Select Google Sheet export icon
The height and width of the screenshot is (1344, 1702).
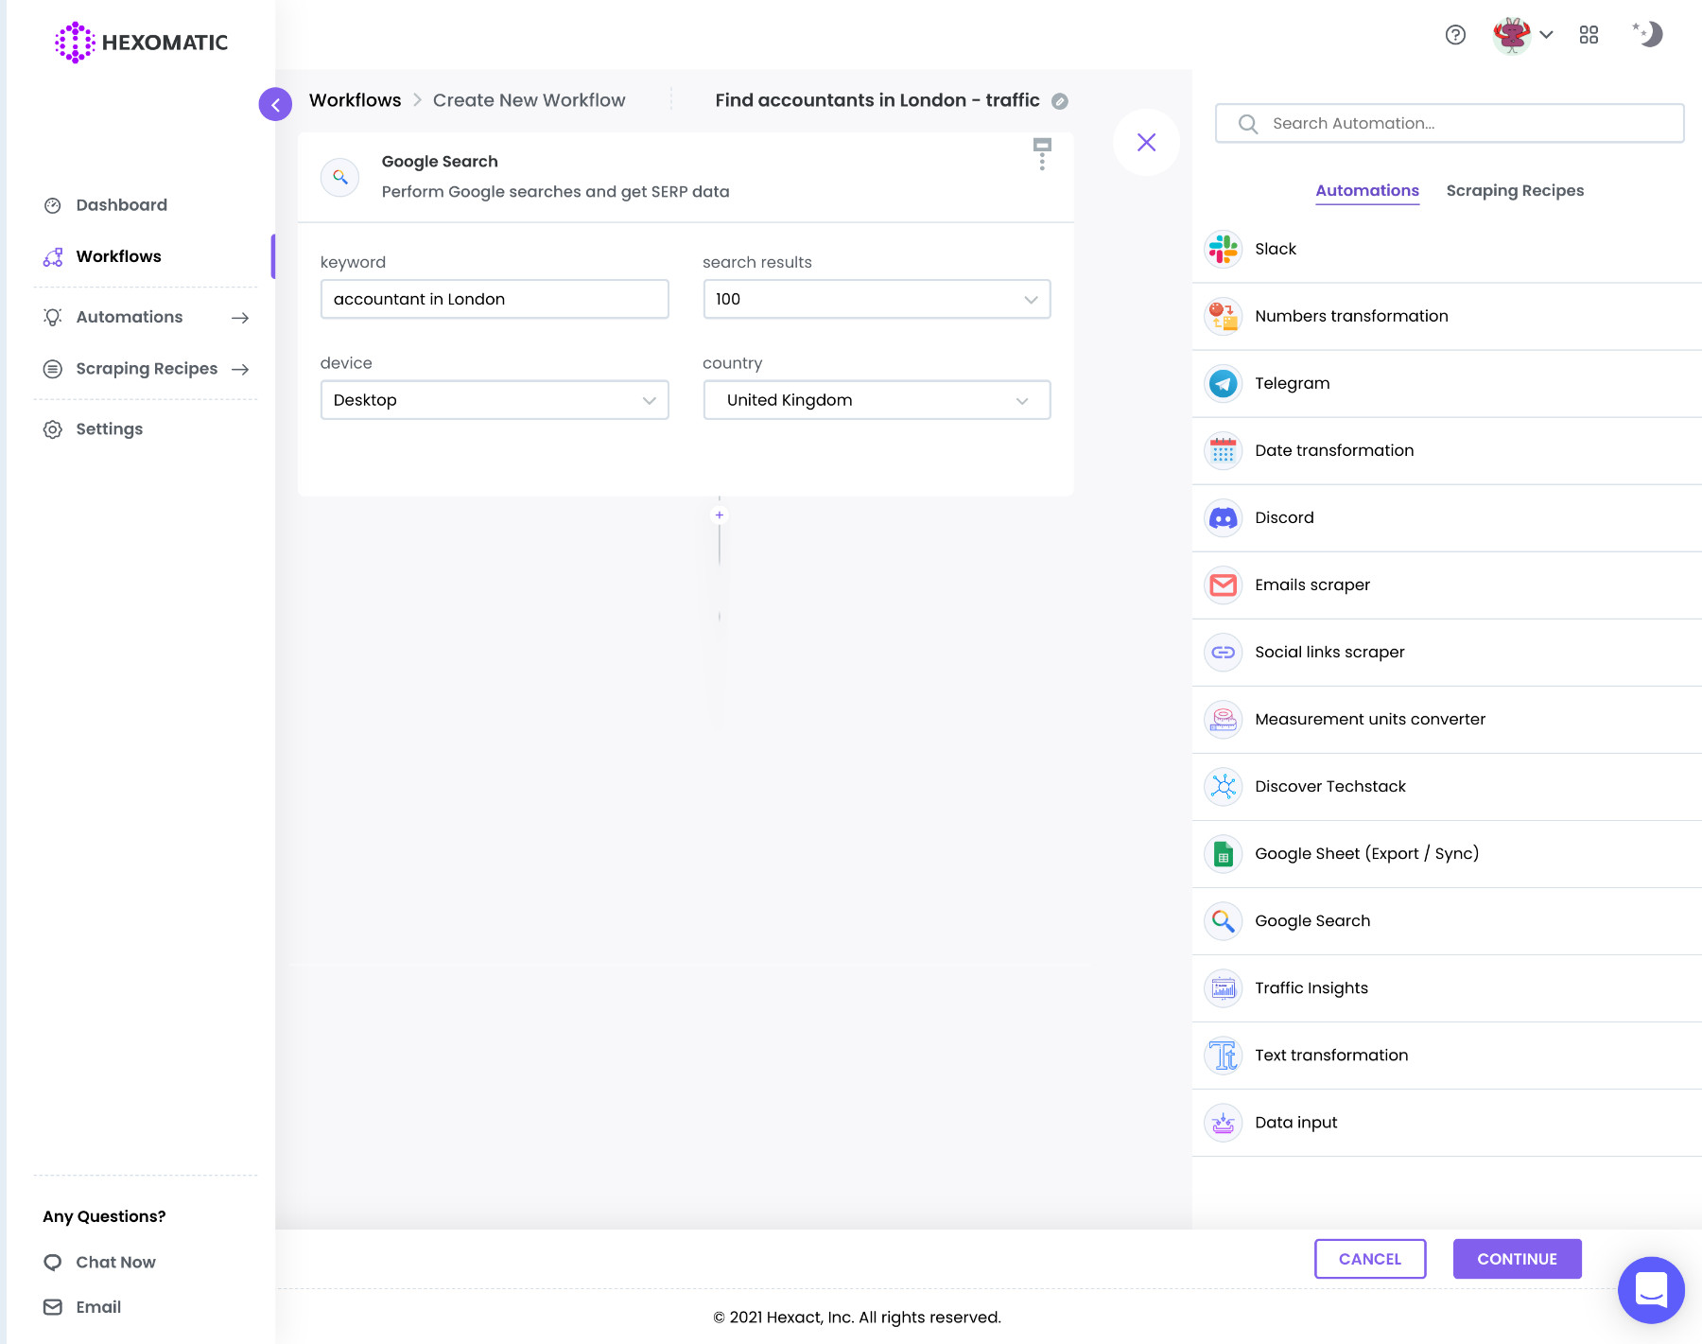pos(1224,853)
